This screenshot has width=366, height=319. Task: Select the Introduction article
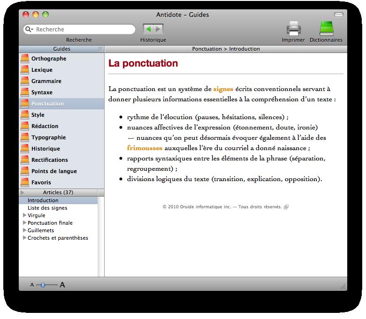[x=58, y=200]
